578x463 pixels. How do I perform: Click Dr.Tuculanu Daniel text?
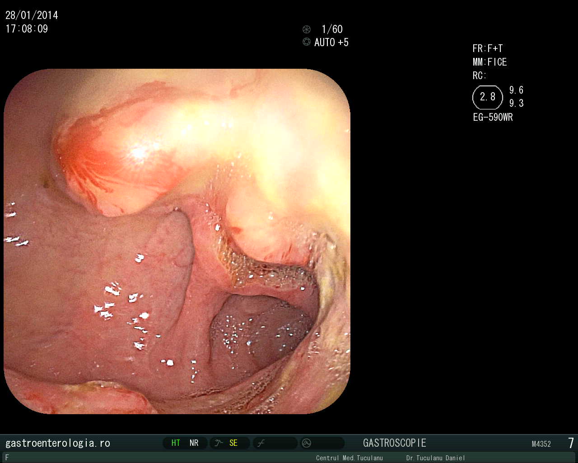(x=435, y=458)
